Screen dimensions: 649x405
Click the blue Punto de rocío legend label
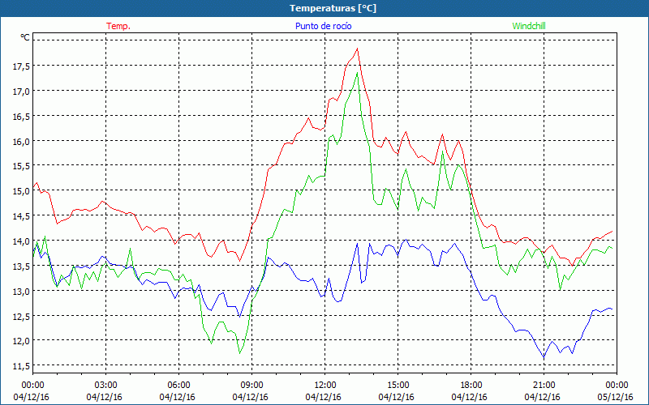coord(323,26)
